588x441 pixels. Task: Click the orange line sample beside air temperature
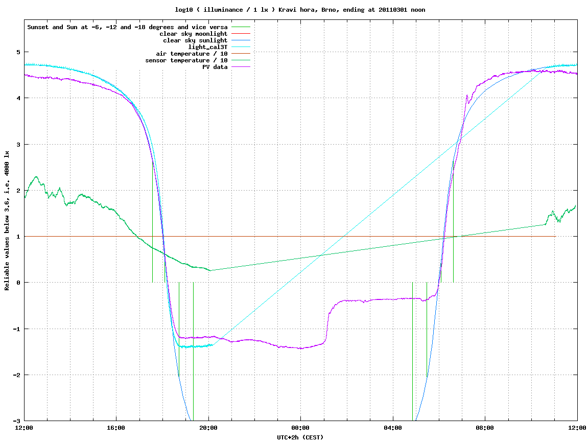tap(241, 54)
